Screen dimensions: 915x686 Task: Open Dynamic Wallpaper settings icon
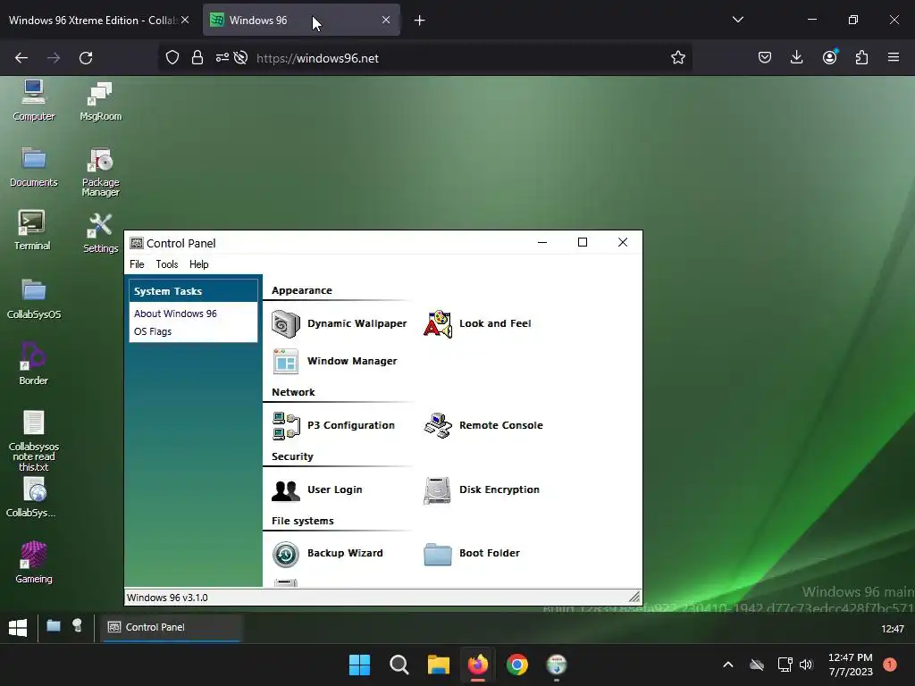[286, 323]
